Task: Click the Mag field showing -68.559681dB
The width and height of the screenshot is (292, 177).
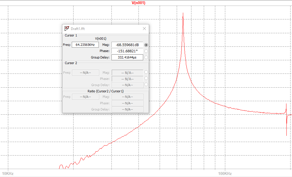Action: (x=127, y=44)
